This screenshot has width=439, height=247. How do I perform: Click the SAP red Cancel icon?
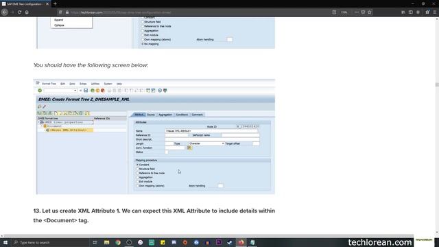pyautogui.click(x=102, y=91)
